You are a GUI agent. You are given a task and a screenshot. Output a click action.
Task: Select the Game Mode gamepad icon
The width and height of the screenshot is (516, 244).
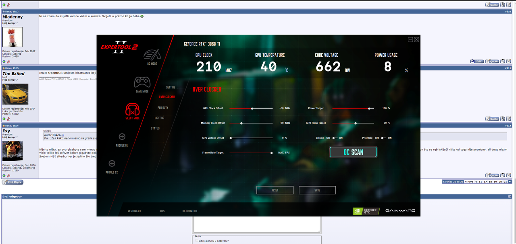[141, 82]
